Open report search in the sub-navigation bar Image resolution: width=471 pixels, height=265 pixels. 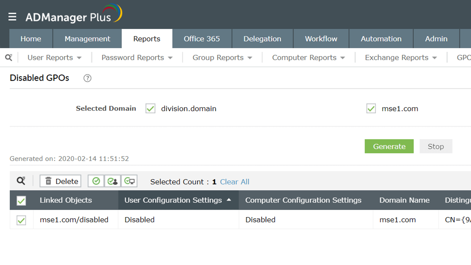click(x=9, y=57)
